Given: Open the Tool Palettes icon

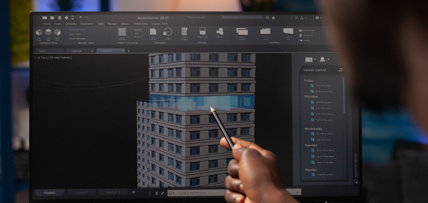Looking at the screenshot, I should click(x=184, y=32).
